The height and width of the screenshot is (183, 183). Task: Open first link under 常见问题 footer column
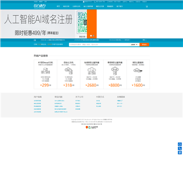point(59,101)
